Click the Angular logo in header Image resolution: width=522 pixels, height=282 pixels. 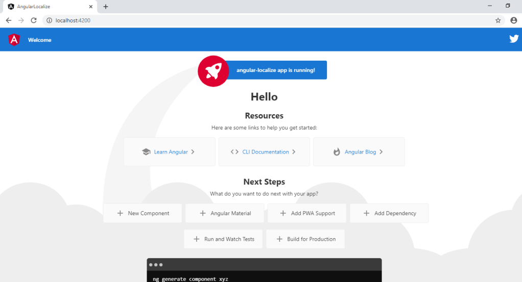(x=14, y=40)
